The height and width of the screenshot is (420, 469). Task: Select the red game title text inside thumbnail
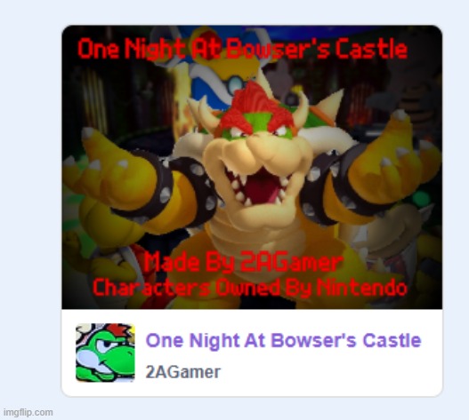click(x=242, y=48)
